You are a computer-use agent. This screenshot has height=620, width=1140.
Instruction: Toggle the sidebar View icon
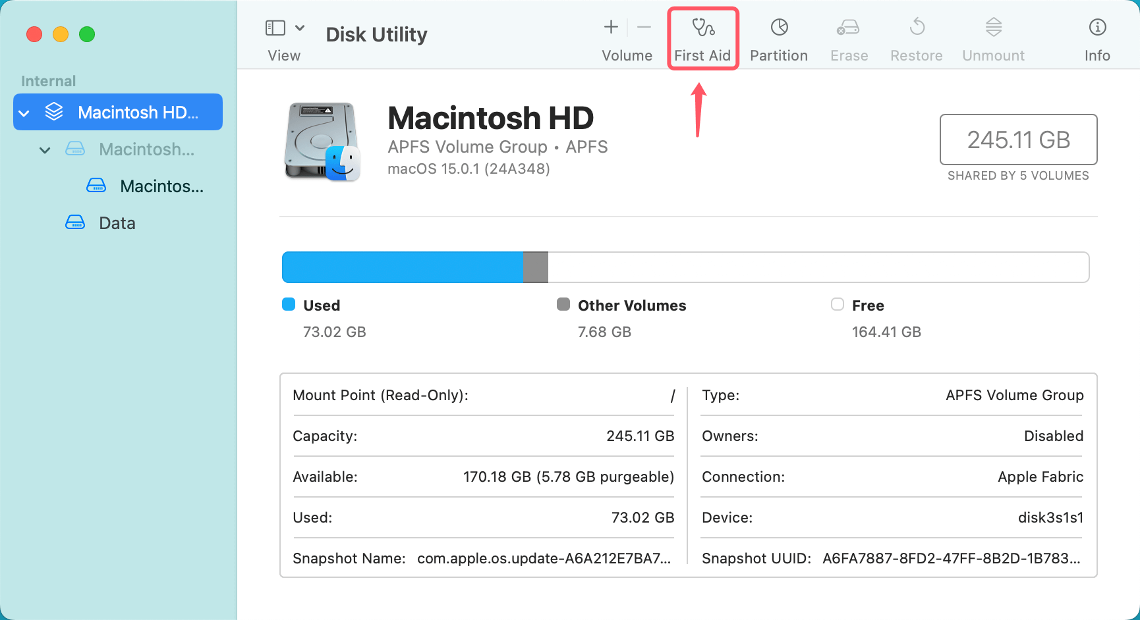click(275, 28)
